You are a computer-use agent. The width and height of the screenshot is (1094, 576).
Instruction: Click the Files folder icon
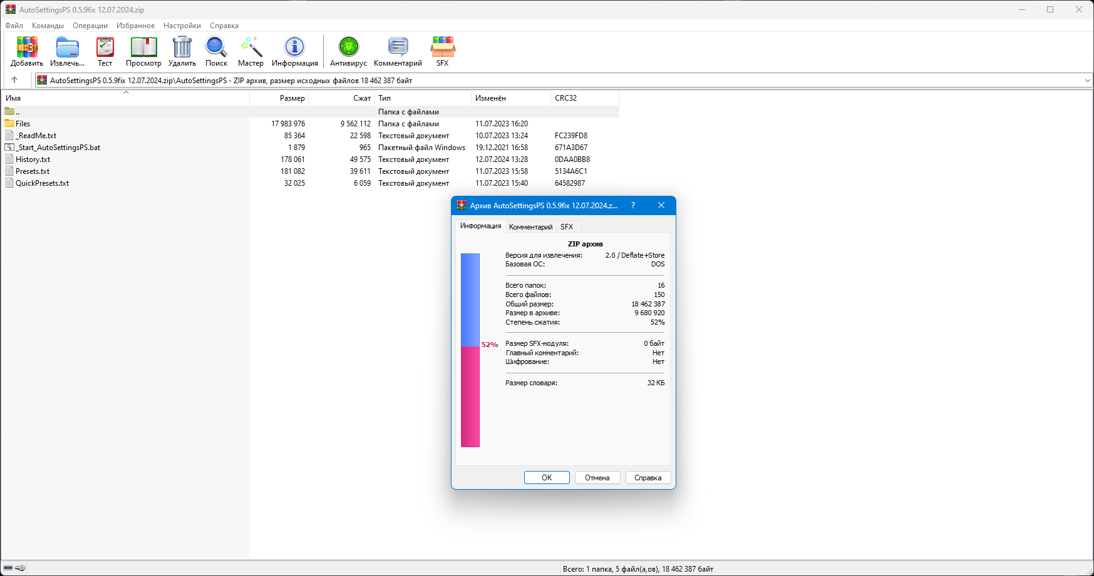[9, 124]
